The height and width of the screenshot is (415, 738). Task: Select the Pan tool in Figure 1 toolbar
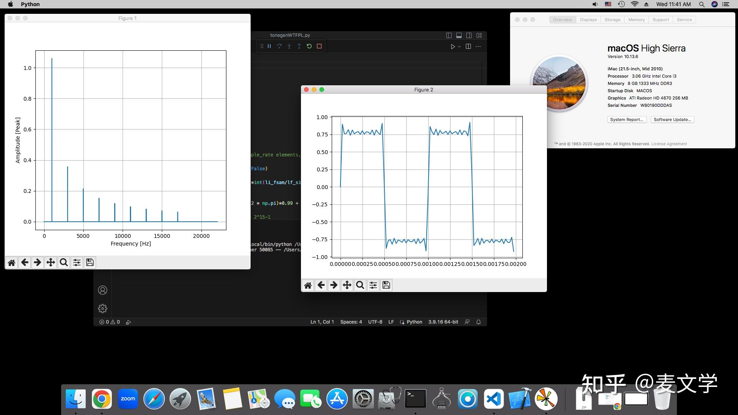(x=50, y=262)
